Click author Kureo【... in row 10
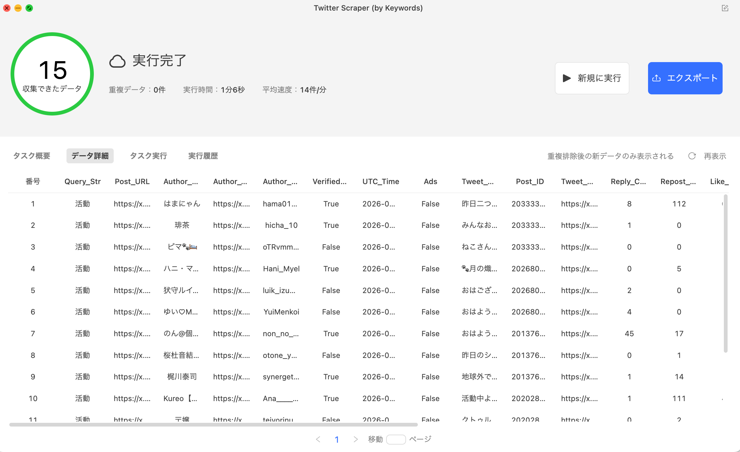 180,398
